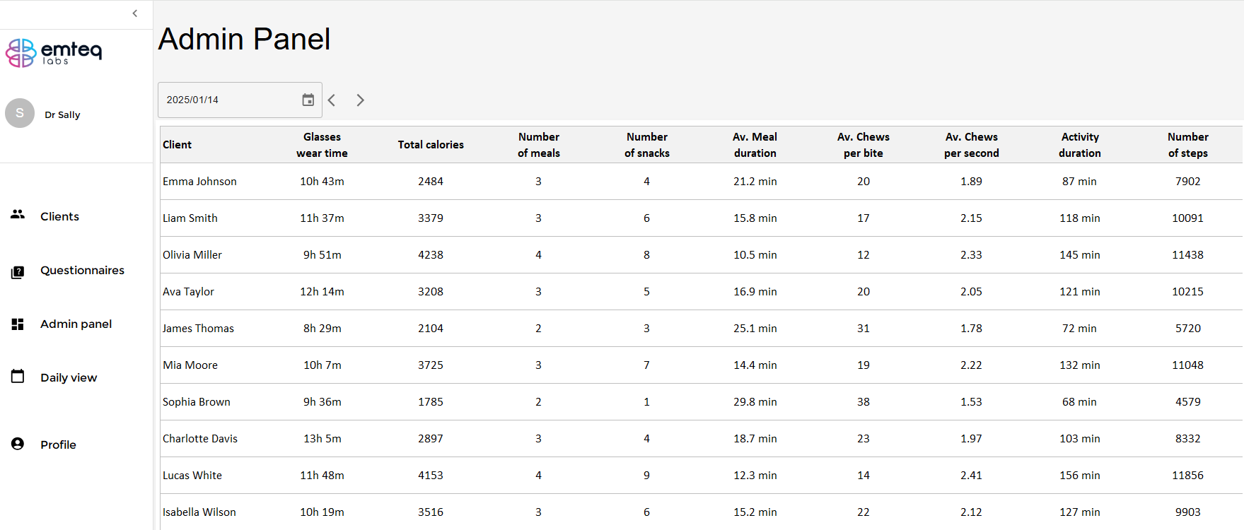Viewport: 1244px width, 530px height.
Task: Click the Av. Chews per bite header
Action: pos(864,145)
